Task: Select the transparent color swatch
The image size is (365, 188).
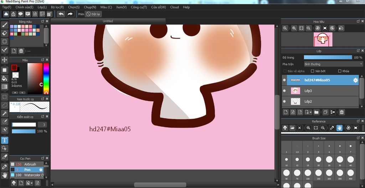Action: coord(16,75)
